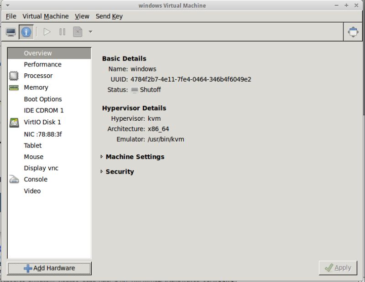Open the shutdown options dropdown arrow

tap(89, 32)
